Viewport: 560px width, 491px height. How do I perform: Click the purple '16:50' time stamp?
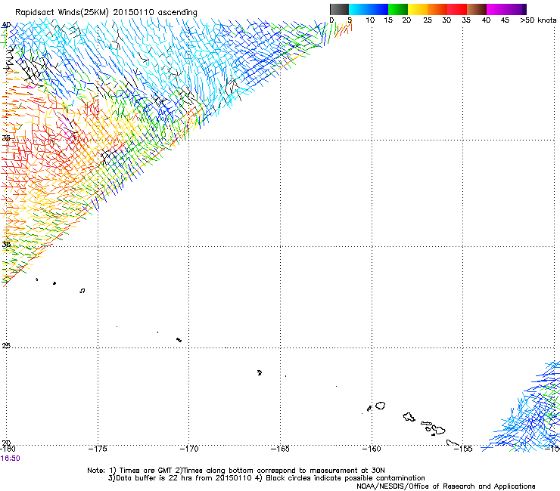[x=11, y=459]
